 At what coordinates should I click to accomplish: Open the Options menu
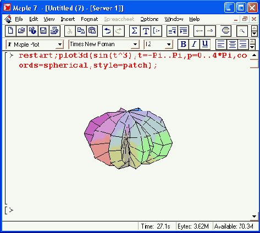150,19
